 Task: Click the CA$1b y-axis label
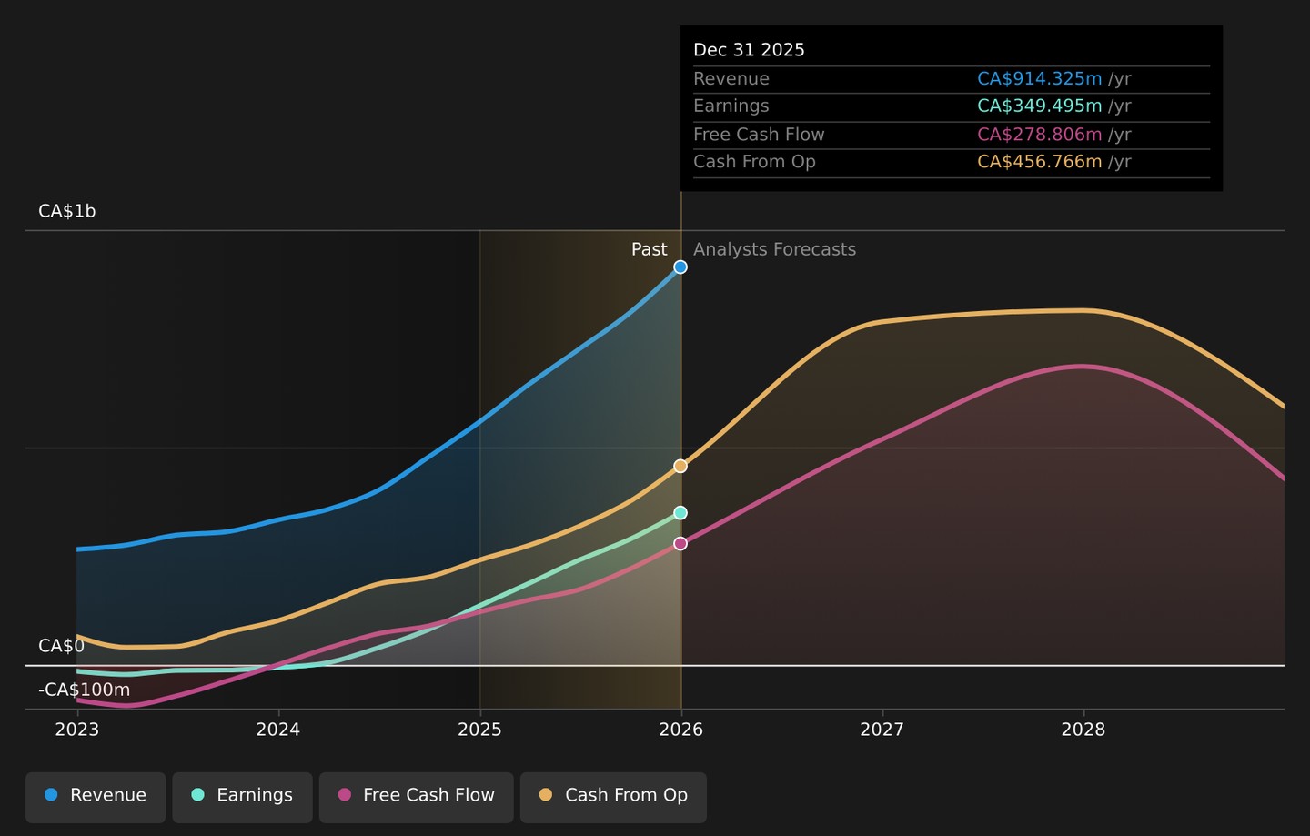[x=67, y=211]
